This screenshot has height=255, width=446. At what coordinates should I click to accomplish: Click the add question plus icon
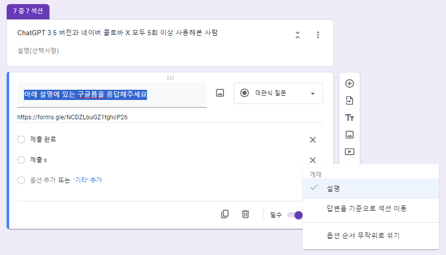(x=349, y=84)
